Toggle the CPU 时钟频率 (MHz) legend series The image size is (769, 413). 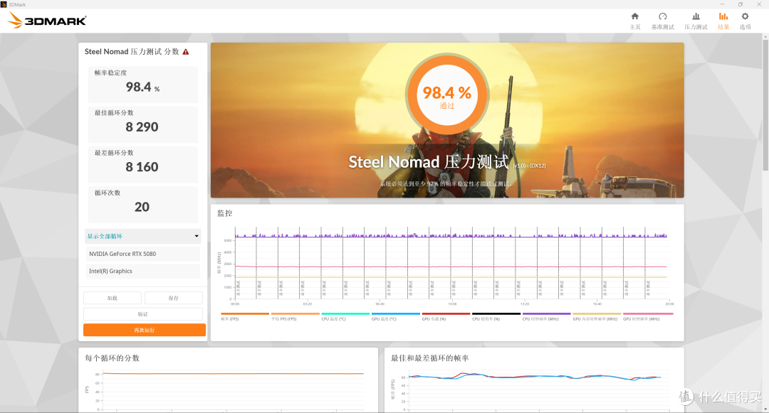click(546, 316)
